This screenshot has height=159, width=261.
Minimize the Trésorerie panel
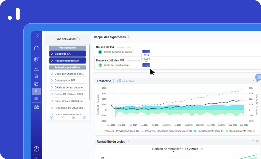253,80
